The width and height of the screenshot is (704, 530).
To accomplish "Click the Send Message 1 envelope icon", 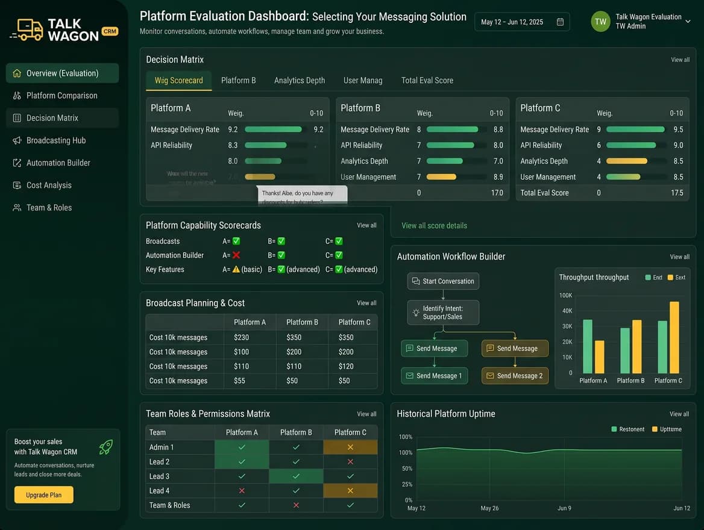I will 409,376.
